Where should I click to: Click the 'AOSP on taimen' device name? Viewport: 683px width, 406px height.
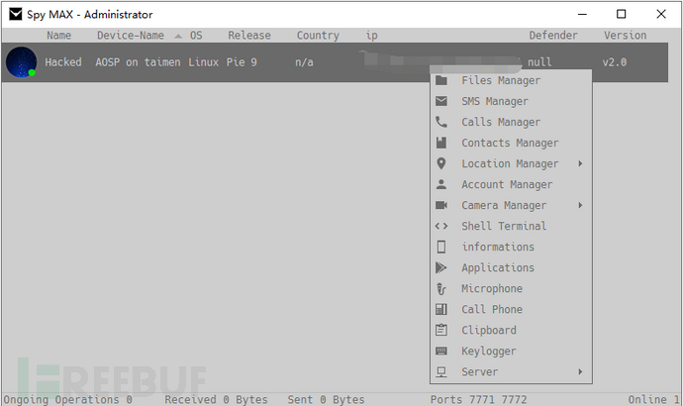(x=138, y=62)
